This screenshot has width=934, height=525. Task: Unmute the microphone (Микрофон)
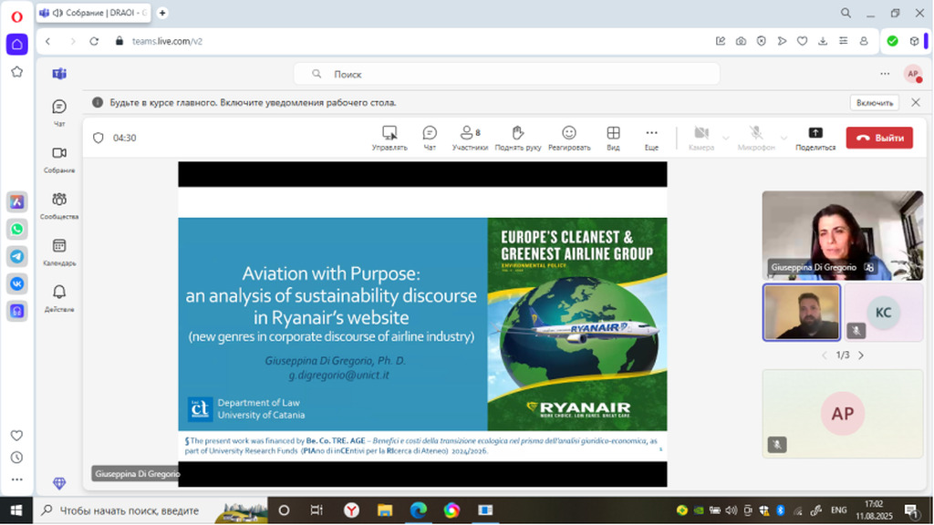click(x=756, y=137)
